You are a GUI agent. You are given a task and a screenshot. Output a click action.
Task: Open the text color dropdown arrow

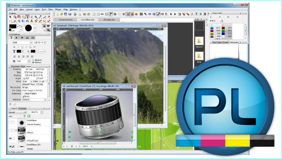(22, 51)
